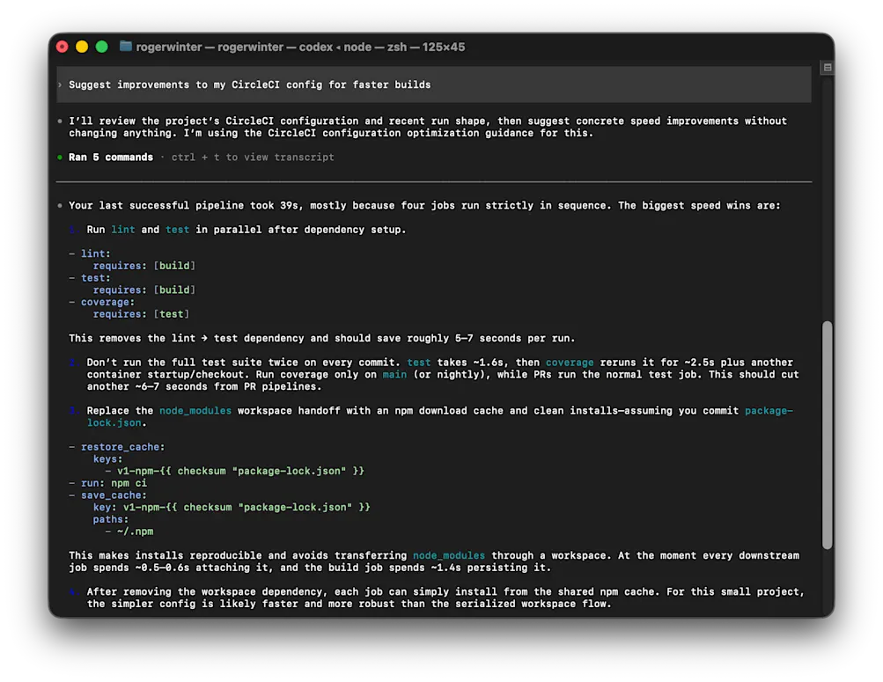Click the scrollback marker icon at top right
The height and width of the screenshot is (682, 883).
(x=828, y=68)
